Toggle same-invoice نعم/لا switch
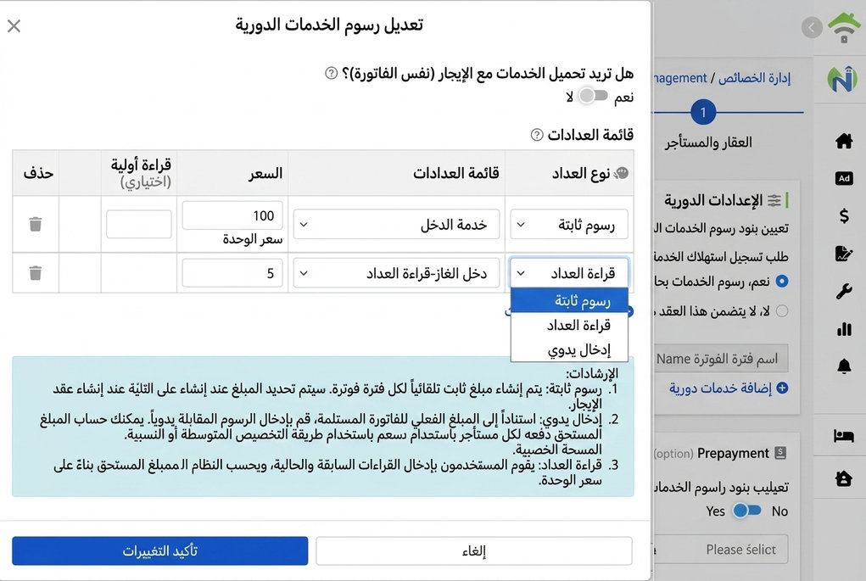 coord(593,96)
